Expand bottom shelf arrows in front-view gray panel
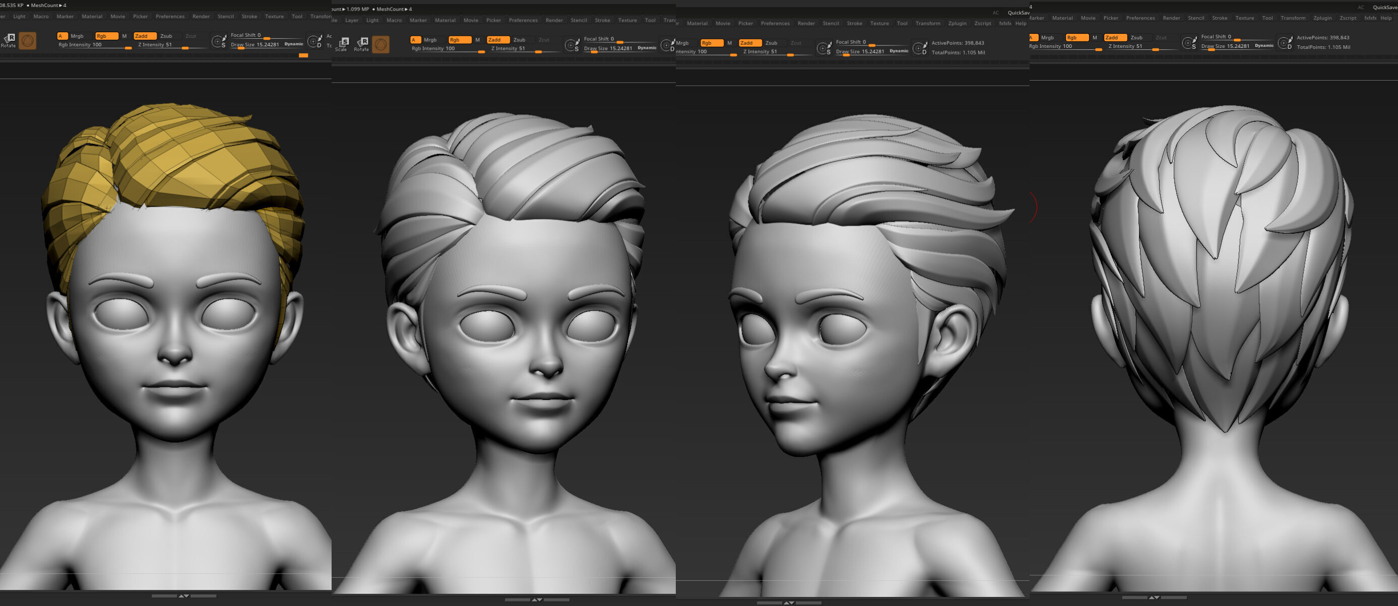1398x606 pixels. [x=537, y=599]
